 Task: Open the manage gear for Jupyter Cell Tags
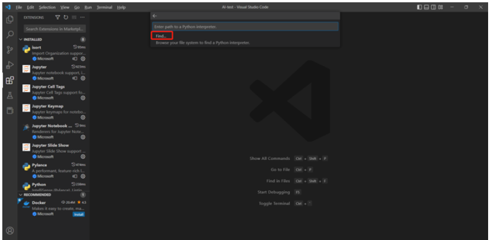click(83, 97)
